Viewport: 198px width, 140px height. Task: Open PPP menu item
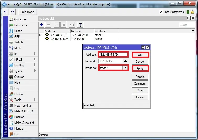[23, 37]
